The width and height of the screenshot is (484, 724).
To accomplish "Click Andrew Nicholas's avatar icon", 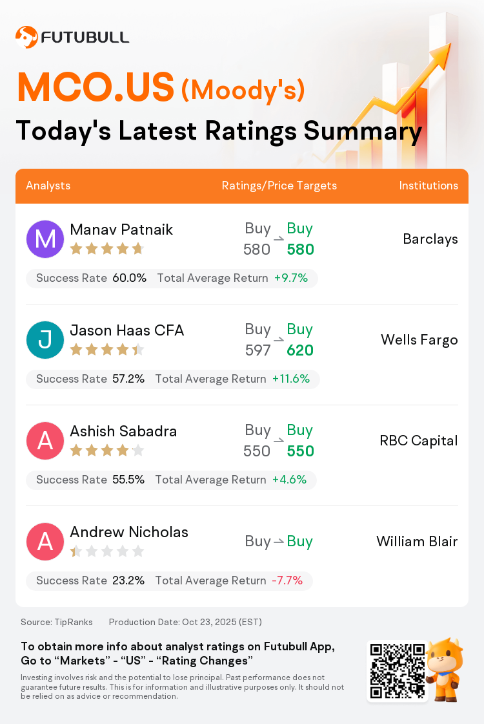I will [45, 542].
